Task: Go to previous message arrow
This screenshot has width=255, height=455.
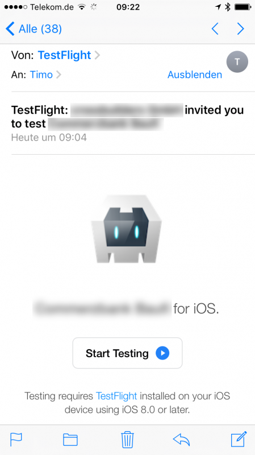Action: 215,29
